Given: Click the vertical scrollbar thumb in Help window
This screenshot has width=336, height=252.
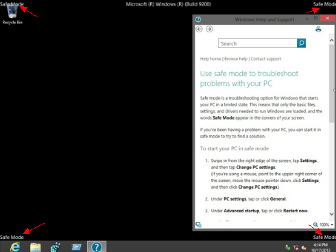Looking at the screenshot, I should [x=332, y=84].
